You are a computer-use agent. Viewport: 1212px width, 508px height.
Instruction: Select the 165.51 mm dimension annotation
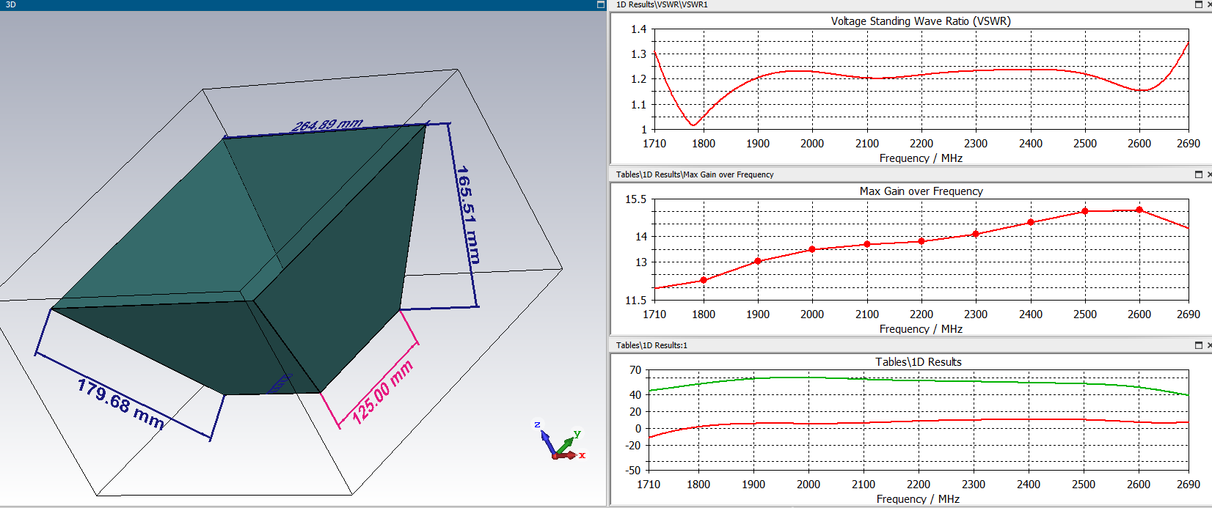[467, 214]
